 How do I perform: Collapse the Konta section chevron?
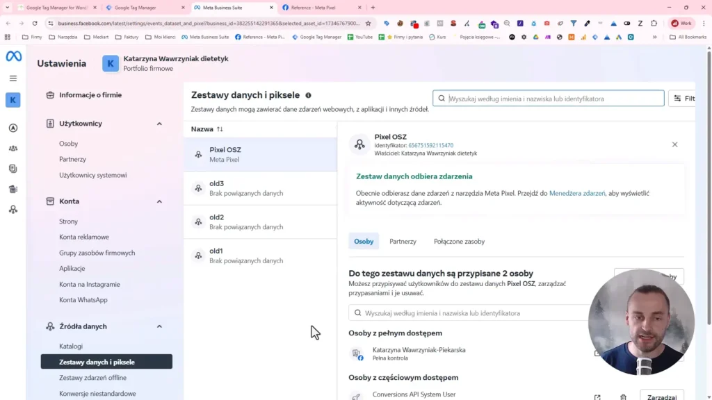pyautogui.click(x=159, y=201)
